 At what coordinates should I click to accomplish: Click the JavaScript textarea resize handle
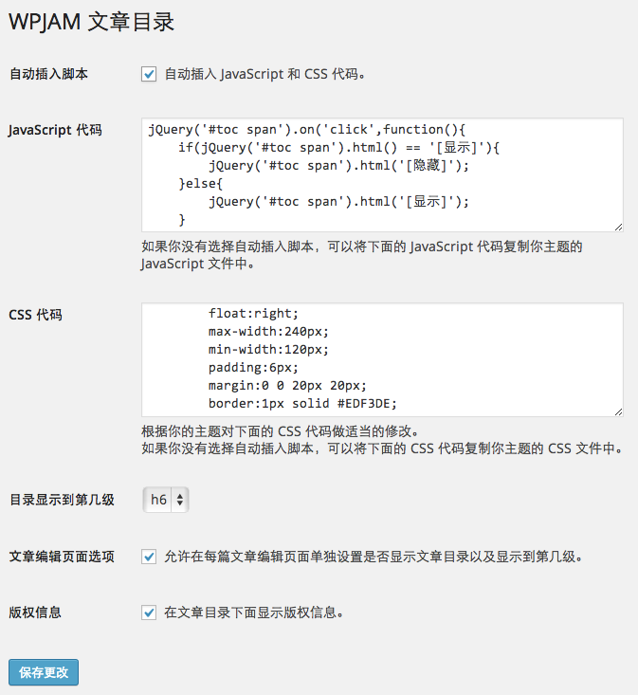click(x=618, y=227)
